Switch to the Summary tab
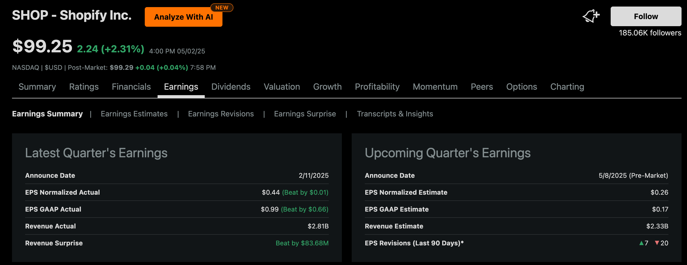 click(x=37, y=87)
